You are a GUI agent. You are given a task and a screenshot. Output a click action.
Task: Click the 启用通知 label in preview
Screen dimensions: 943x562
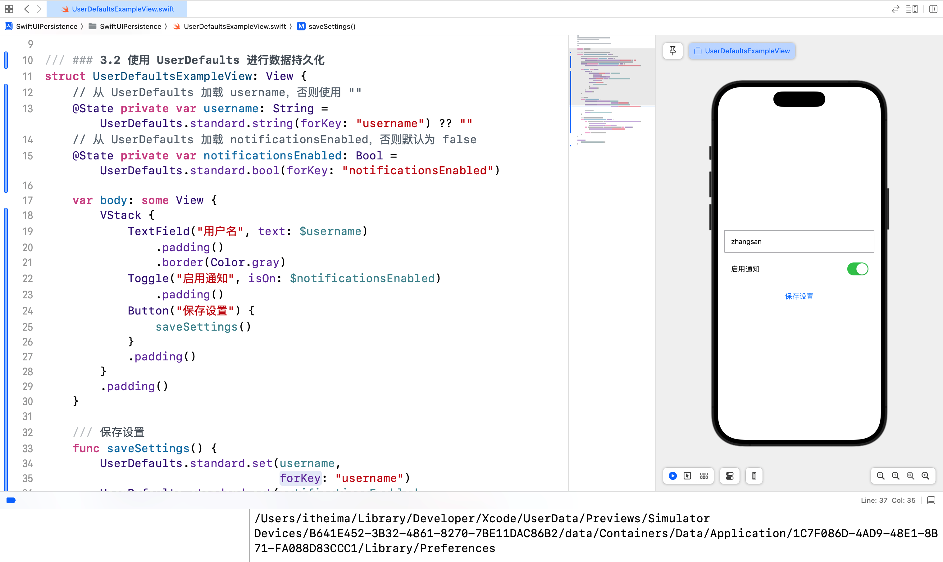click(x=745, y=269)
